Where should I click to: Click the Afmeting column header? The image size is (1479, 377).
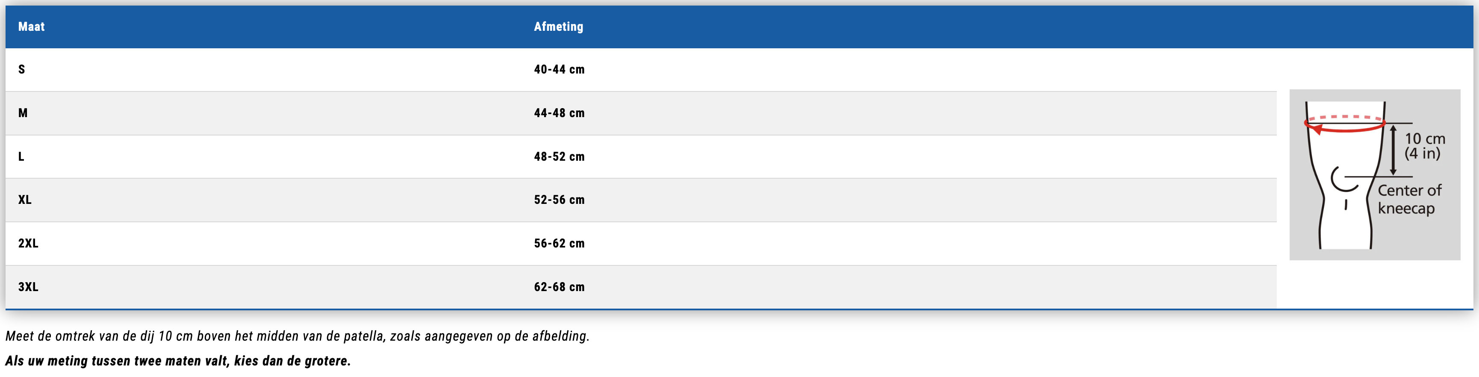coord(558,27)
